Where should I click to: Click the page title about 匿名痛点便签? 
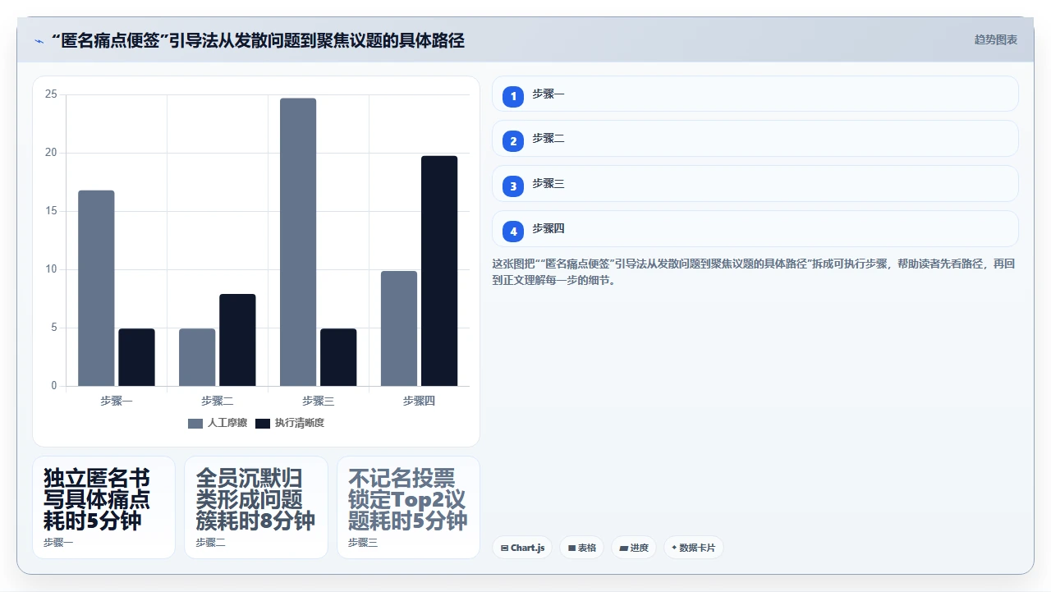pos(258,40)
